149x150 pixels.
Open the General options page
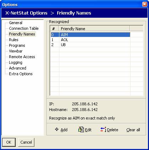click(x=16, y=23)
